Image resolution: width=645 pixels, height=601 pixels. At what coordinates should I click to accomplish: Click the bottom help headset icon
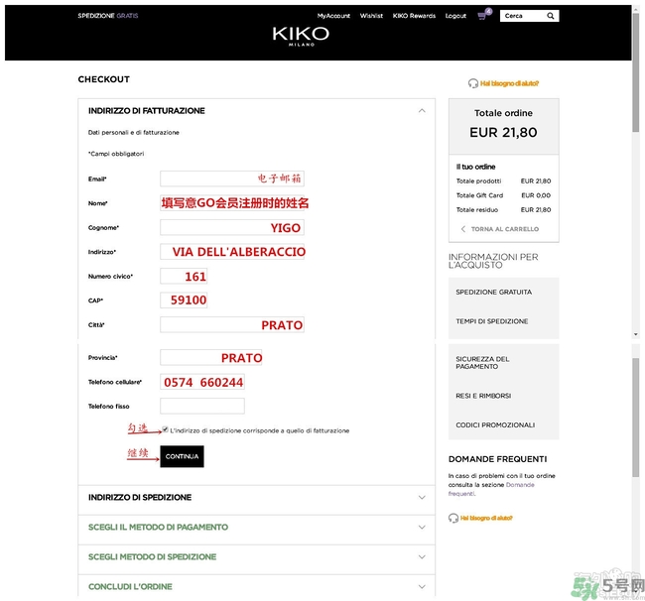coord(453,518)
